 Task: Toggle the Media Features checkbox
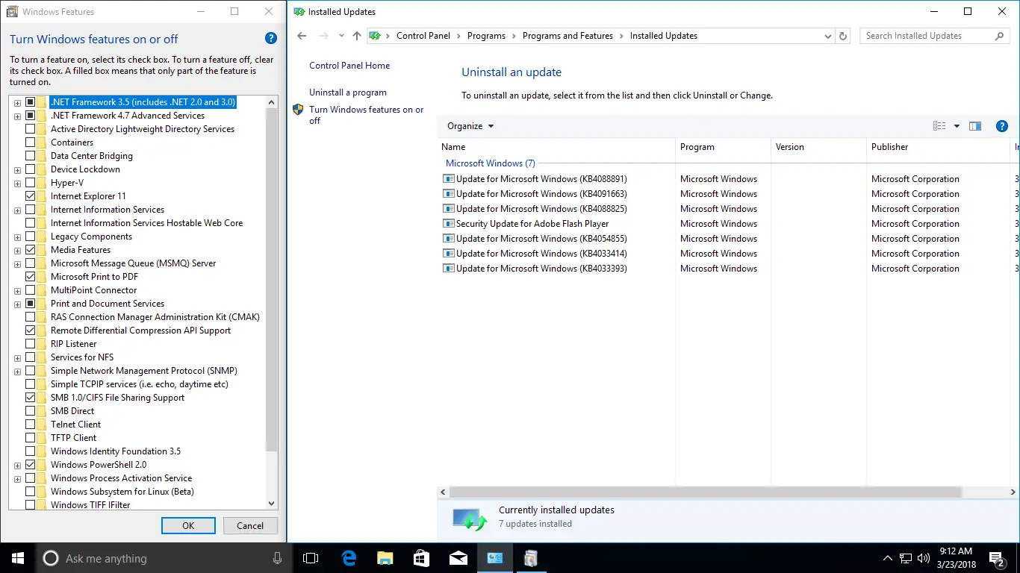(x=31, y=250)
